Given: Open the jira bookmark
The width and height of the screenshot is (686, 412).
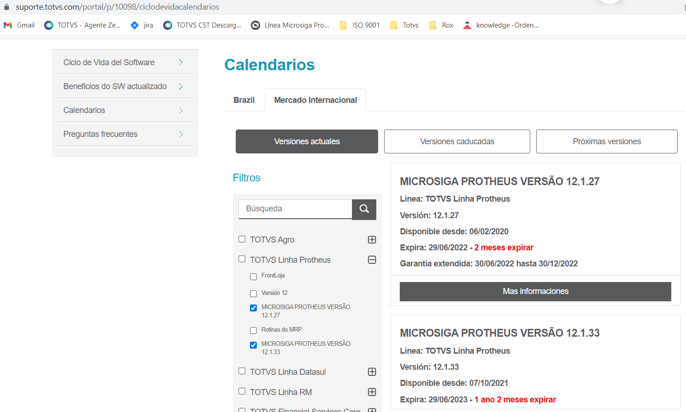Looking at the screenshot, I should pyautogui.click(x=142, y=25).
